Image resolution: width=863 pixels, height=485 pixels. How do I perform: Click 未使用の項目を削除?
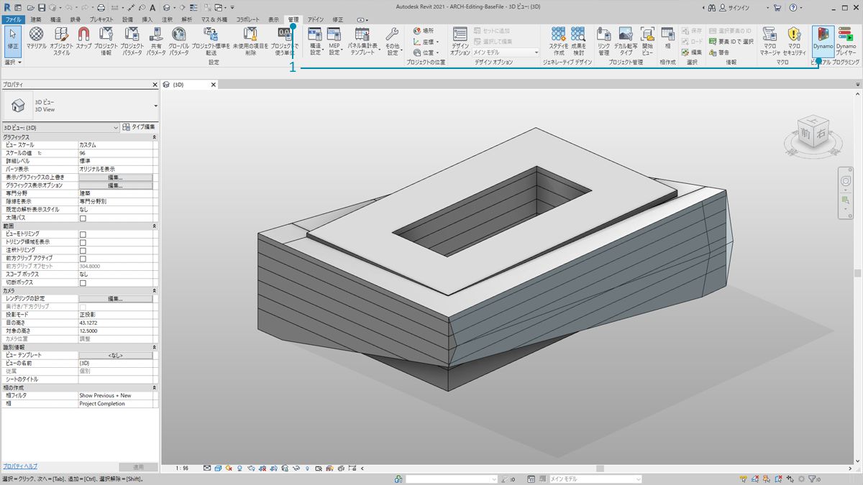[x=250, y=41]
